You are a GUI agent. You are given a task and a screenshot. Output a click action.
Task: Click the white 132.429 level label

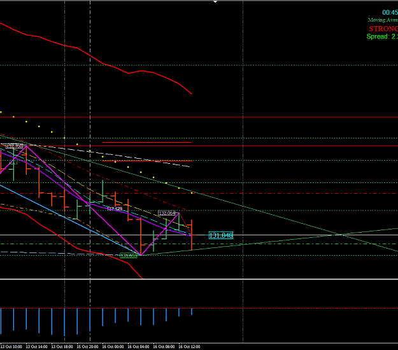pos(115,208)
